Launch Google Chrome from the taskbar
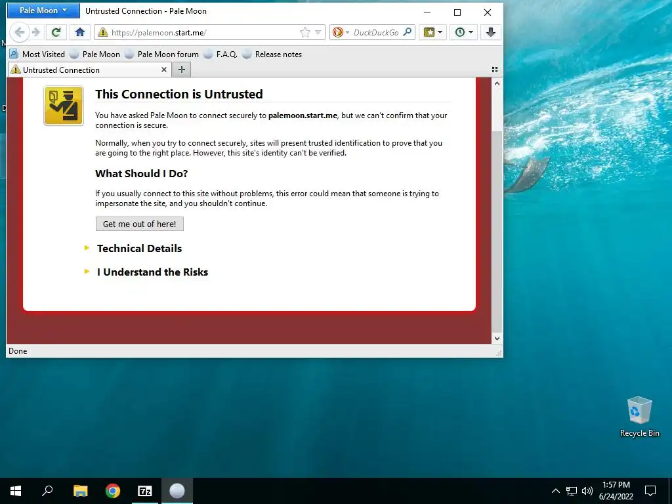The image size is (672, 504). (x=113, y=491)
